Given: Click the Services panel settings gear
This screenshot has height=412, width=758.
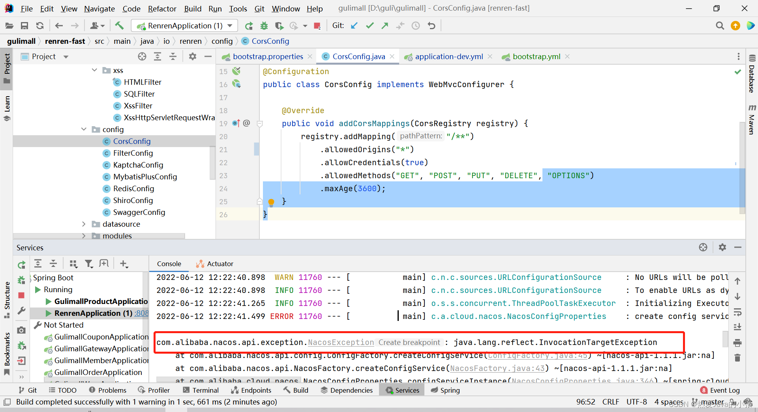Looking at the screenshot, I should pyautogui.click(x=722, y=248).
